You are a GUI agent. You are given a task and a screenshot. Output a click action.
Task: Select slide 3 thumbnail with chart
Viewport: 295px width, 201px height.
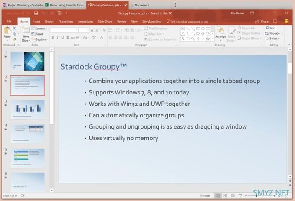pyautogui.click(x=27, y=110)
